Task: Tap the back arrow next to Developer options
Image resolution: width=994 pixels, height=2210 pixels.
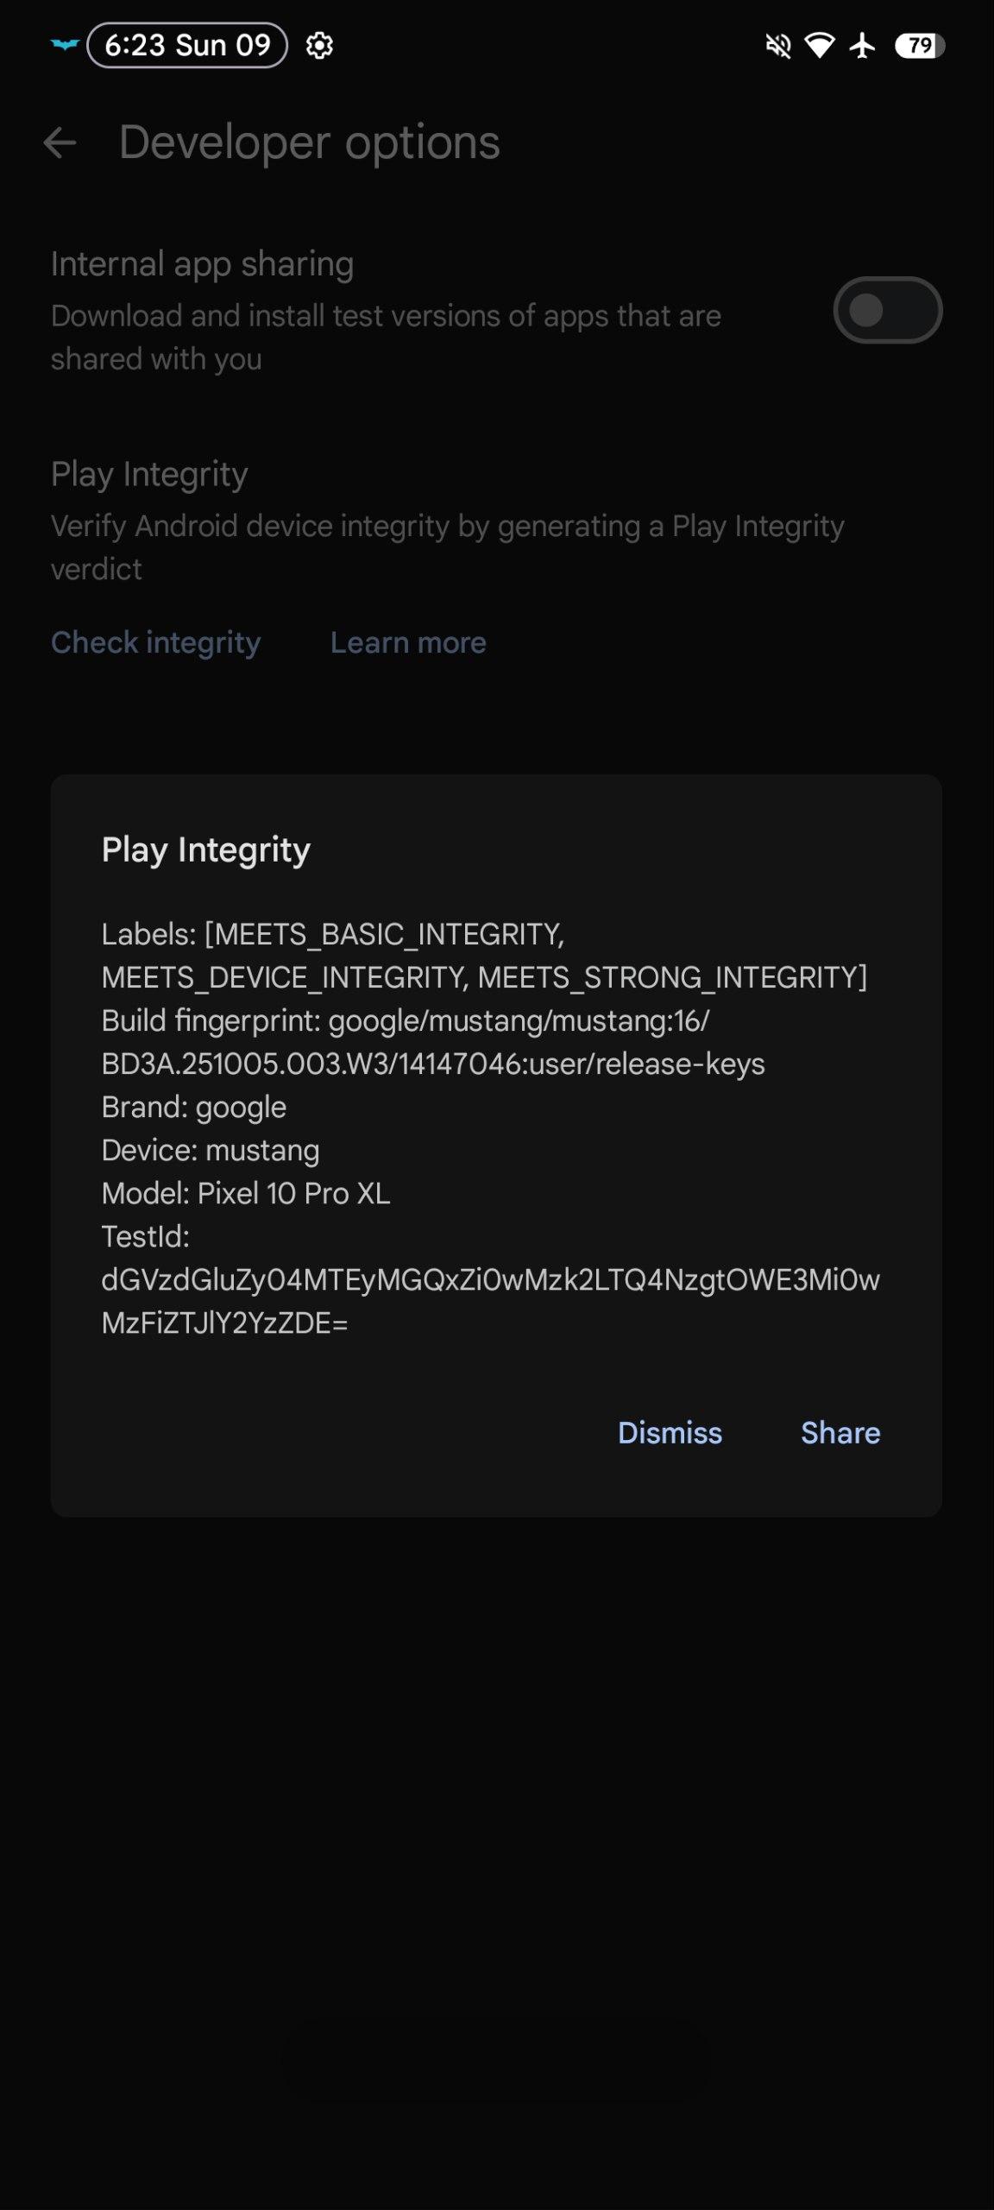Action: (x=60, y=143)
